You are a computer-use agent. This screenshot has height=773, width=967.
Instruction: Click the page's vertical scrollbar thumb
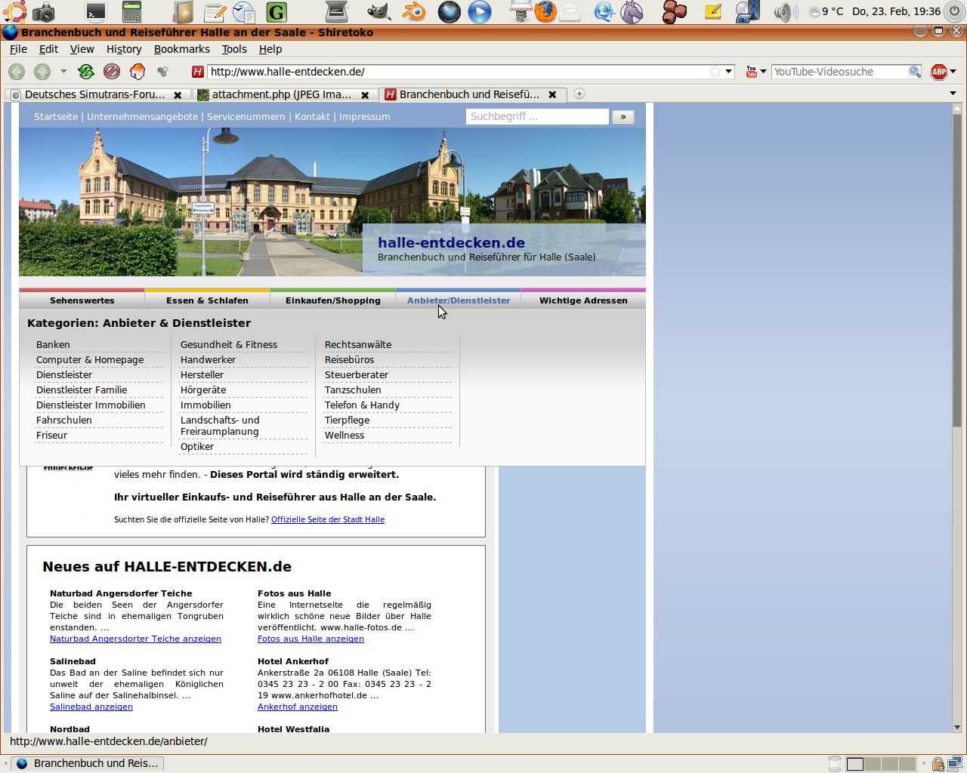click(957, 268)
